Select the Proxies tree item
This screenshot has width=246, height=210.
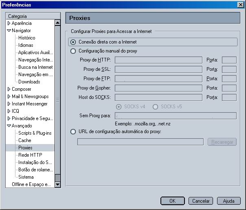25,148
